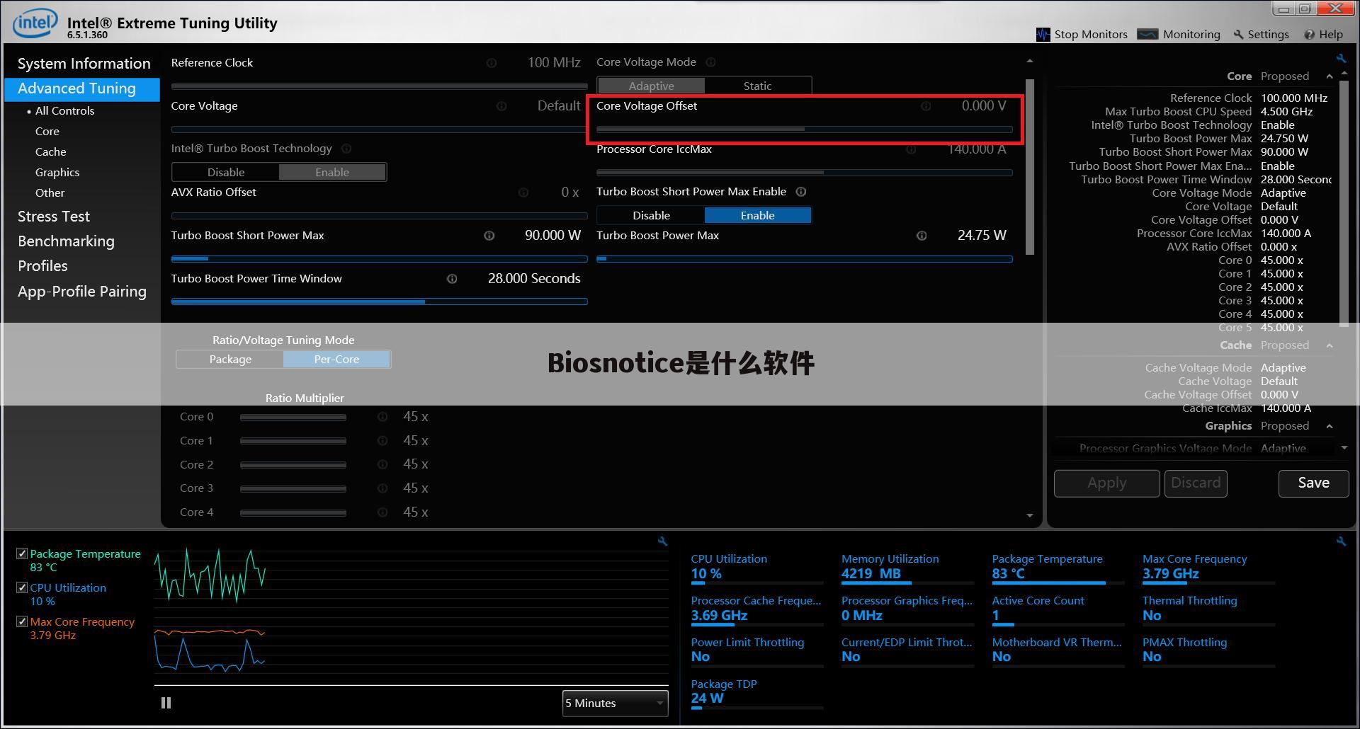Click info icon beside Turbo Boost Short Power Max Enable
This screenshot has width=1360, height=729.
[x=801, y=192]
